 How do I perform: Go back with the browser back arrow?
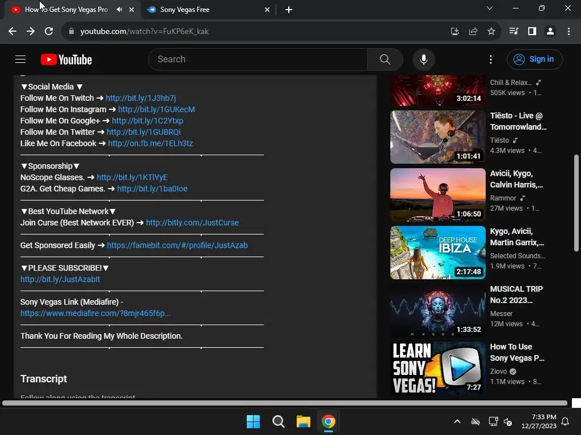tap(12, 32)
